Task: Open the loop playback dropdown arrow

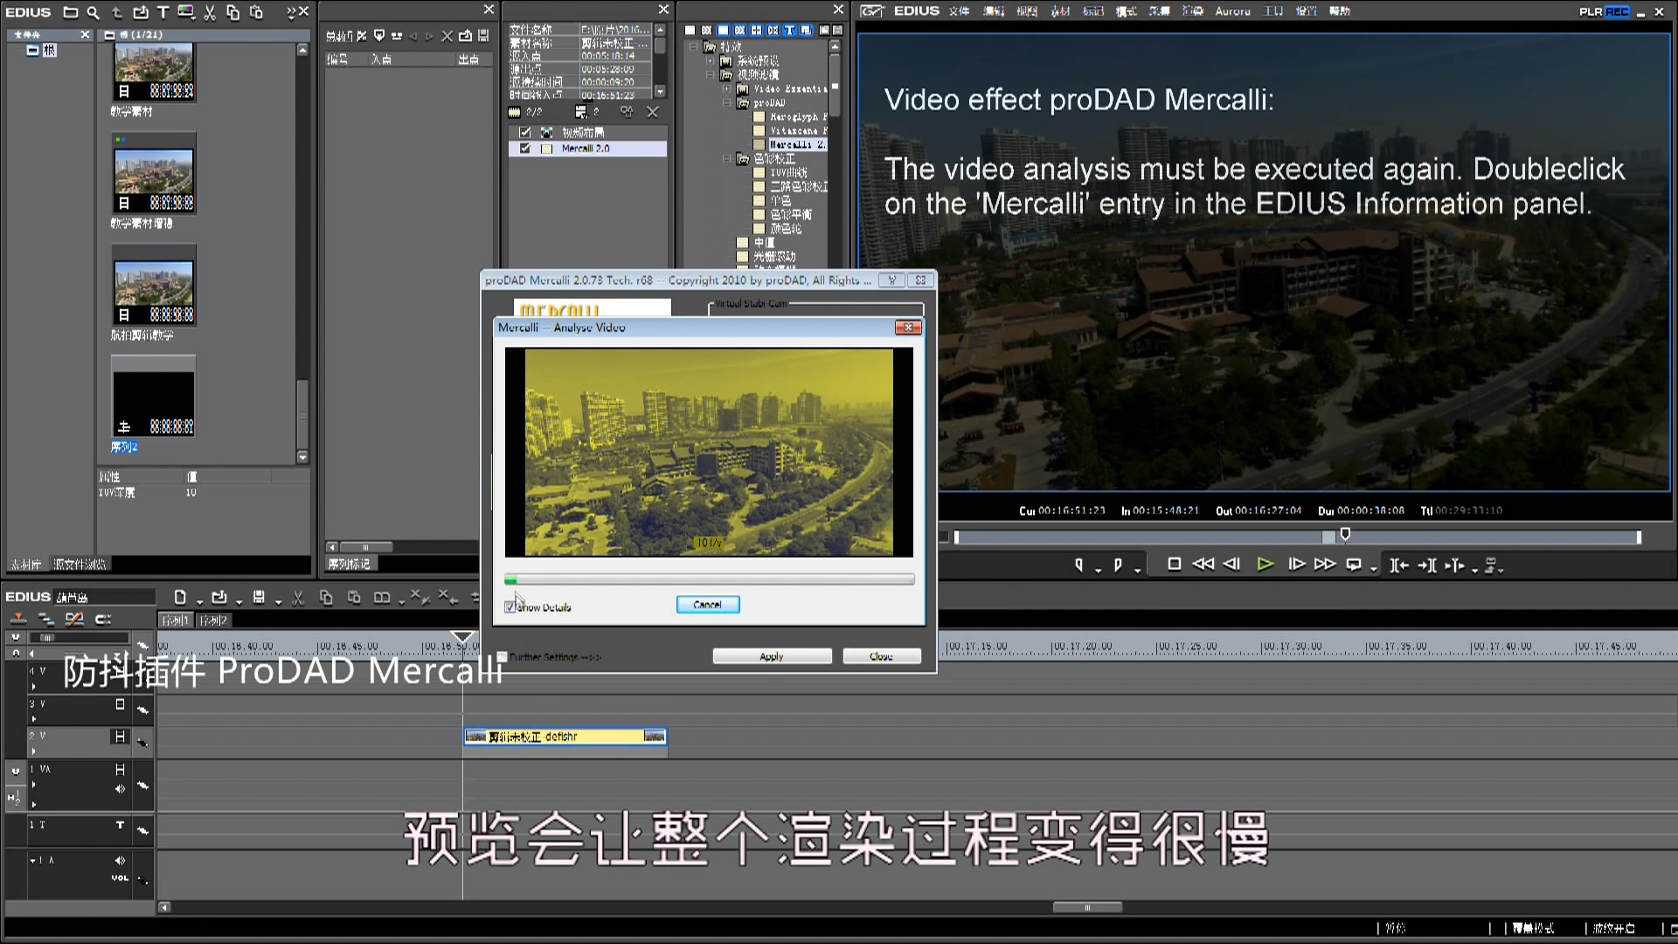Action: pos(1373,569)
